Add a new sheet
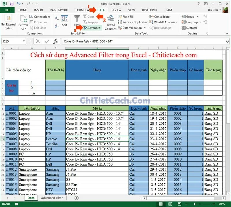The width and height of the screenshot is (231, 207). (77, 198)
